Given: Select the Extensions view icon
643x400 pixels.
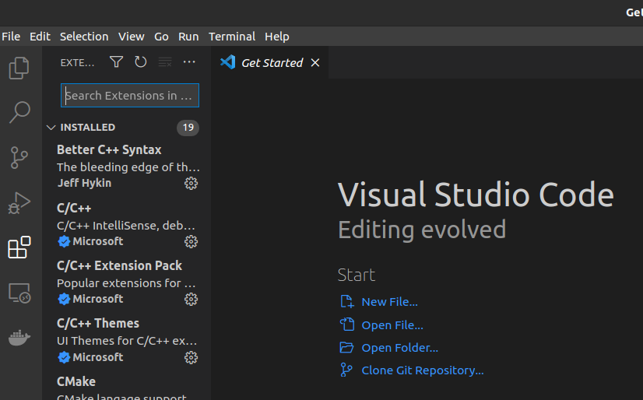Looking at the screenshot, I should click(x=19, y=247).
